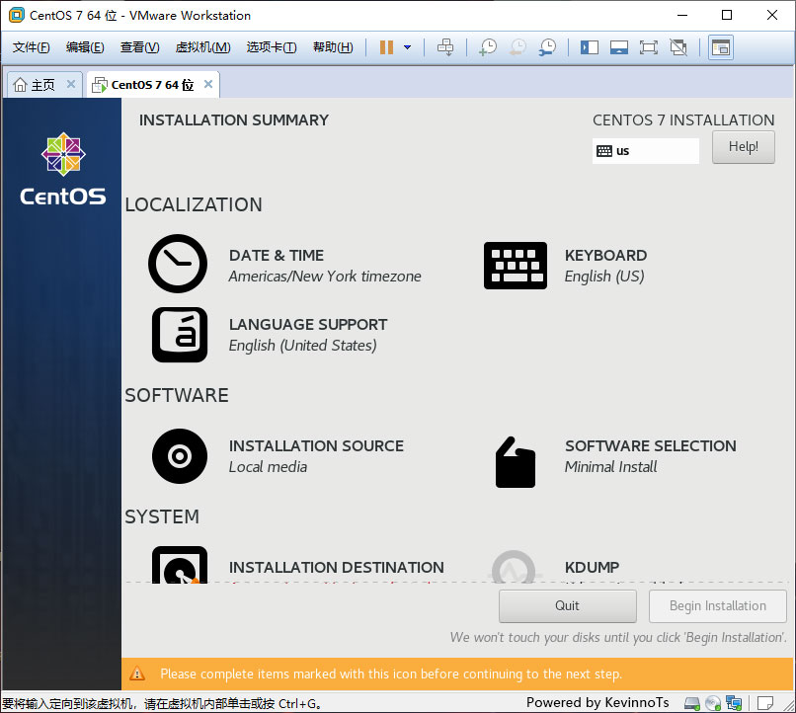
Task: Click the INSTALLATION DESTINATION disk icon
Action: [180, 564]
